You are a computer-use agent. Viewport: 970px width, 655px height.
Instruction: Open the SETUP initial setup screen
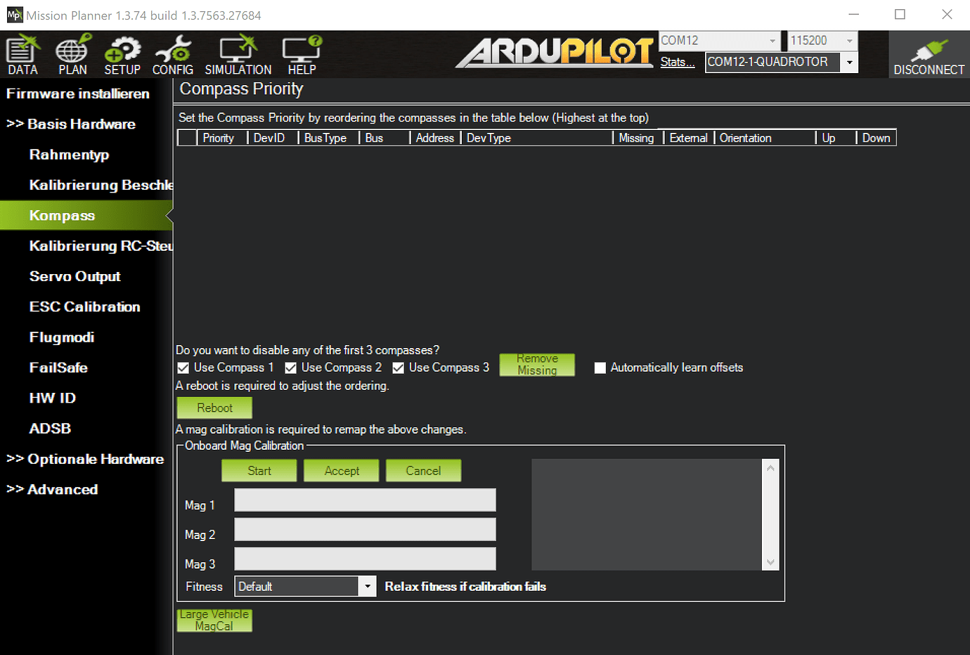click(x=122, y=54)
